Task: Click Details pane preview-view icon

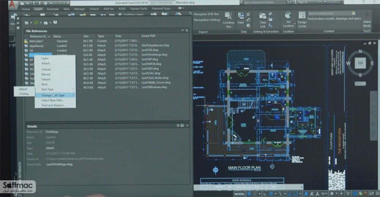Action: pyautogui.click(x=182, y=125)
